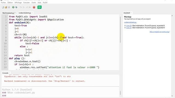Viewport: 175px width, 98px height.
Task: Click the empty console prompt at bottom
Action: [x=4, y=96]
